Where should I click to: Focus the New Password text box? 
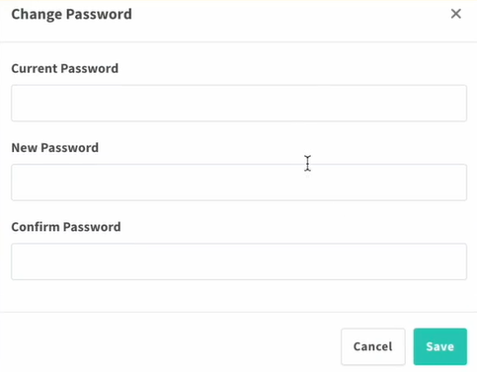click(239, 183)
